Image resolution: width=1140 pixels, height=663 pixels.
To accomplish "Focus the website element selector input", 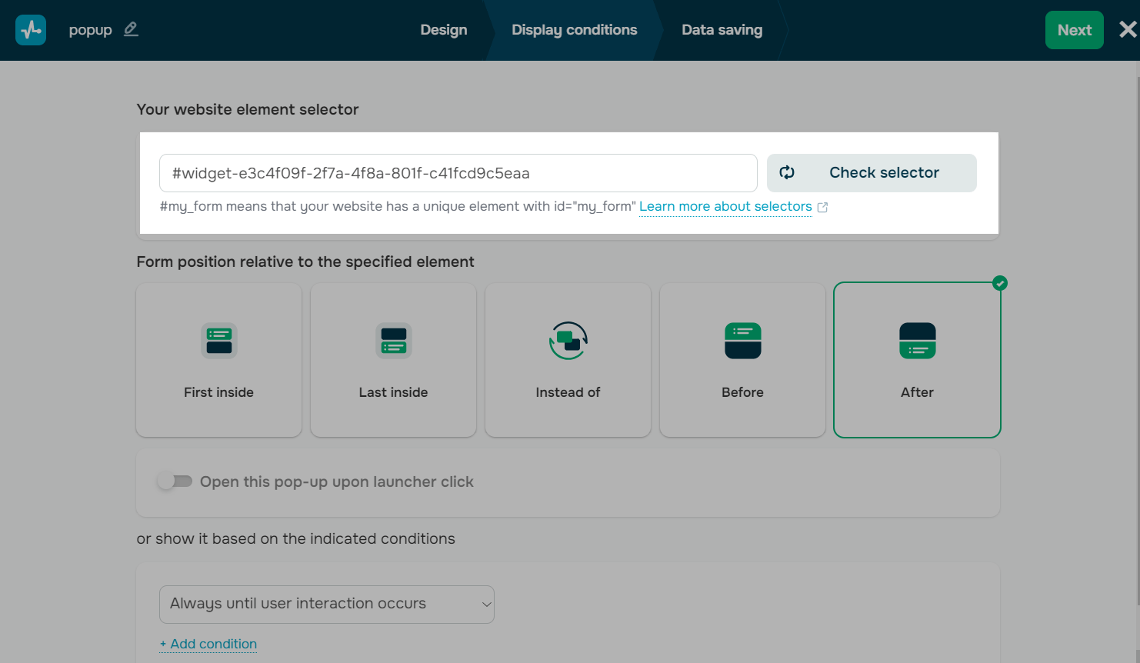I will point(458,173).
